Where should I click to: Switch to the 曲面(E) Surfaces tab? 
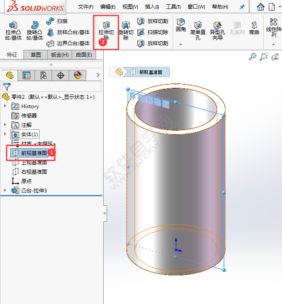point(84,55)
